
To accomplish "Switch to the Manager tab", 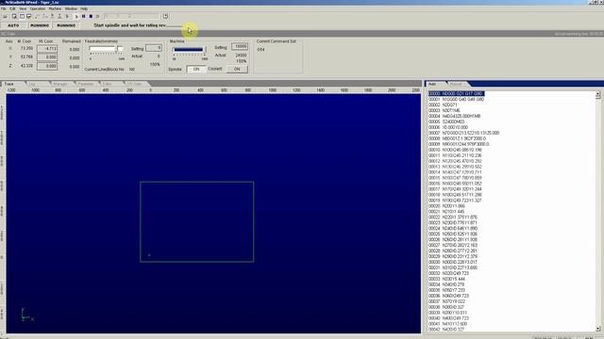I will point(60,84).
